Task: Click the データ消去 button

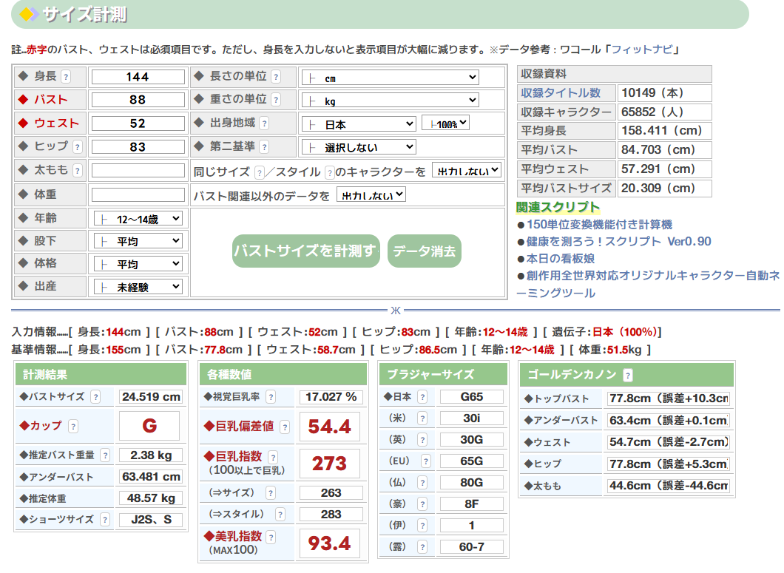Action: (425, 251)
